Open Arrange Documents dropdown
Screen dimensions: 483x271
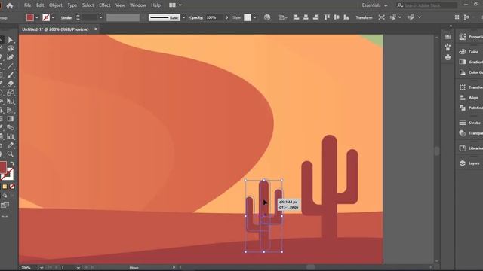175,5
